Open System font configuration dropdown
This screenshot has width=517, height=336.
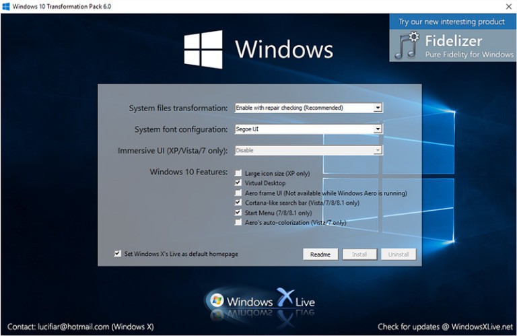point(308,129)
